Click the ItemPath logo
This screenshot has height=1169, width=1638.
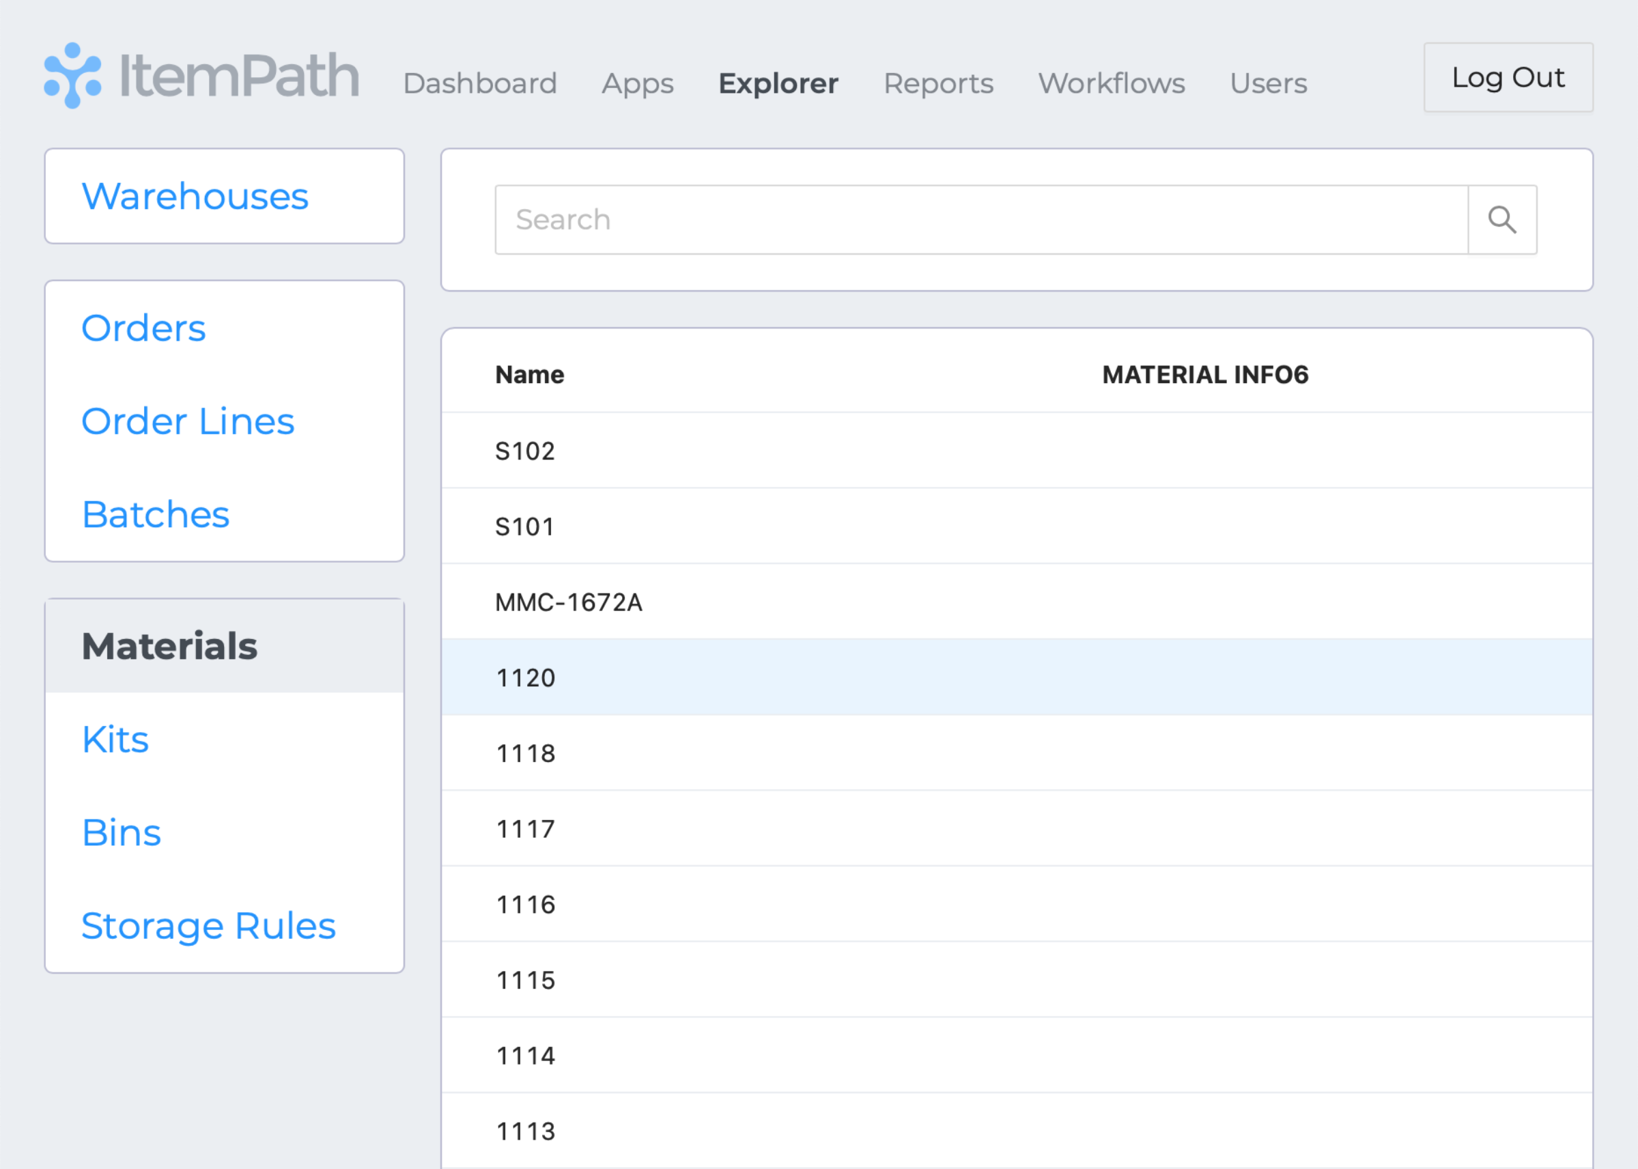[201, 76]
